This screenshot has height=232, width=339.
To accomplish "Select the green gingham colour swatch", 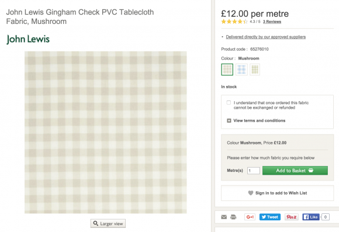I will tap(255, 70).
